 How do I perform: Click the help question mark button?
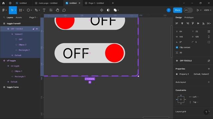click(x=206, y=112)
